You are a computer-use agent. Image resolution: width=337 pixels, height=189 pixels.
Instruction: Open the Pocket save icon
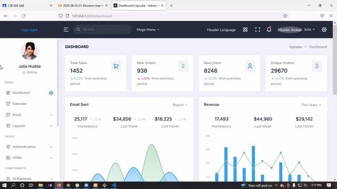tap(322, 16)
